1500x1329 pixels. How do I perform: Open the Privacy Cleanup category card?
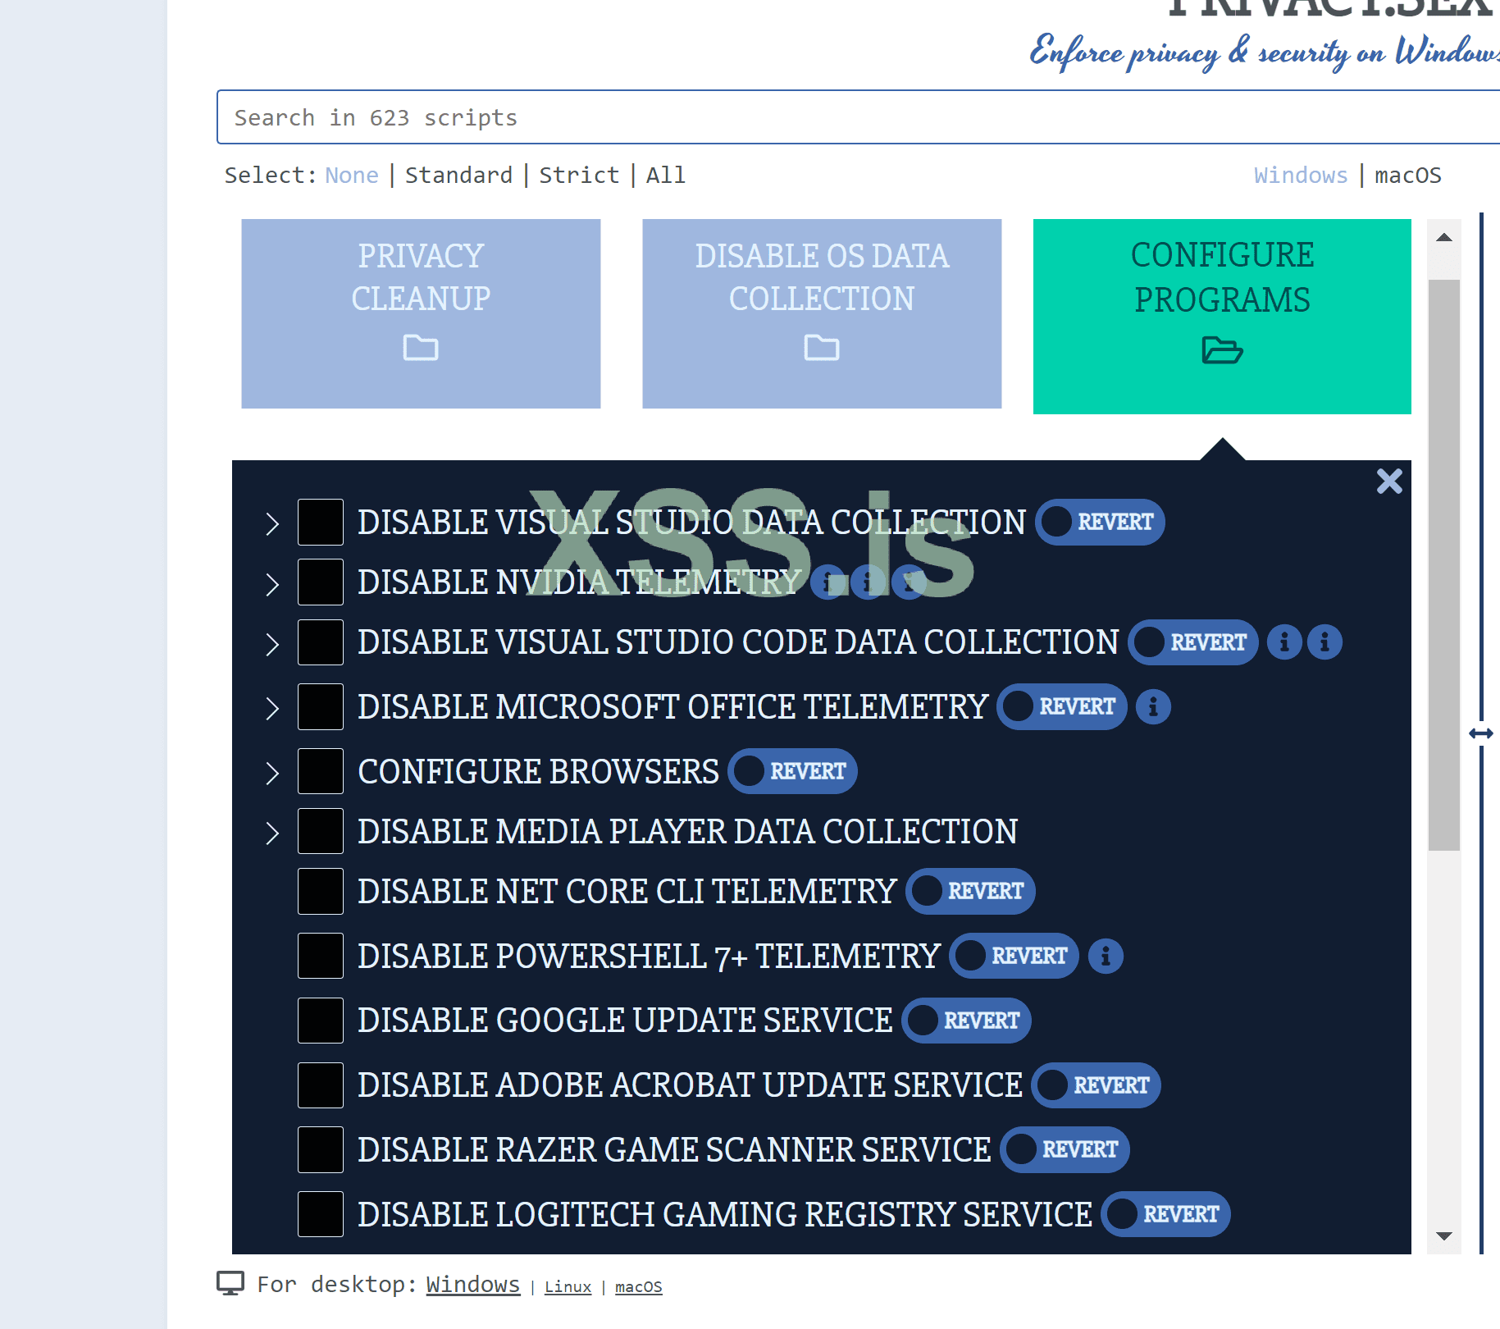pos(421,313)
